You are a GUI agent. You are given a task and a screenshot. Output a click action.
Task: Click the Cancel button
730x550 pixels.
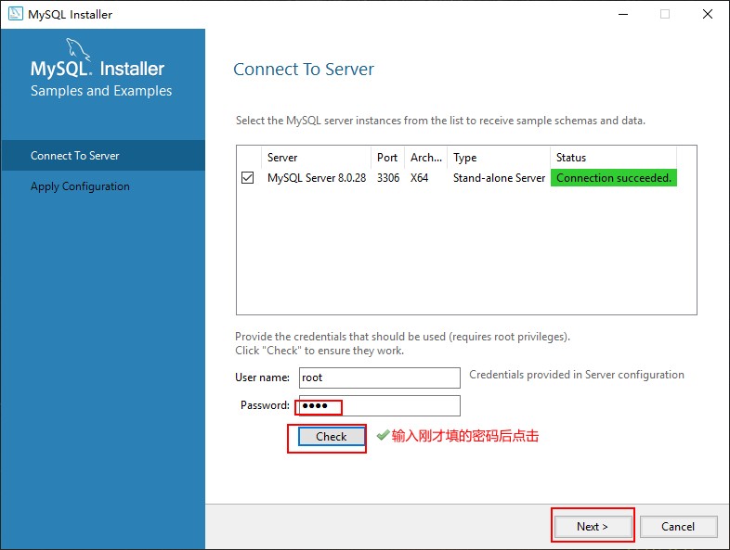678,527
